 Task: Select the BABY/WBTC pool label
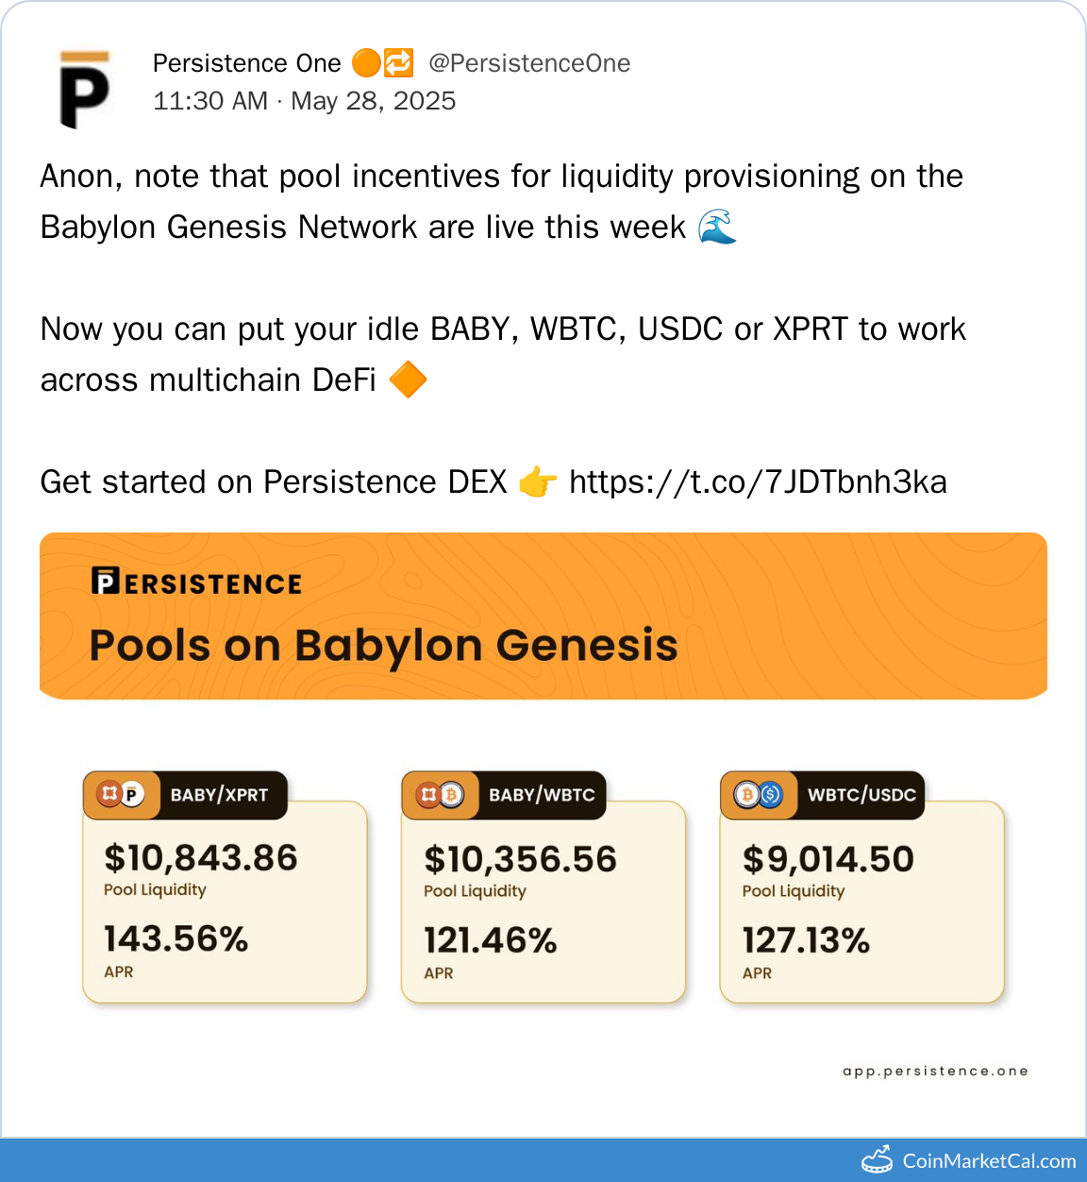click(x=542, y=795)
